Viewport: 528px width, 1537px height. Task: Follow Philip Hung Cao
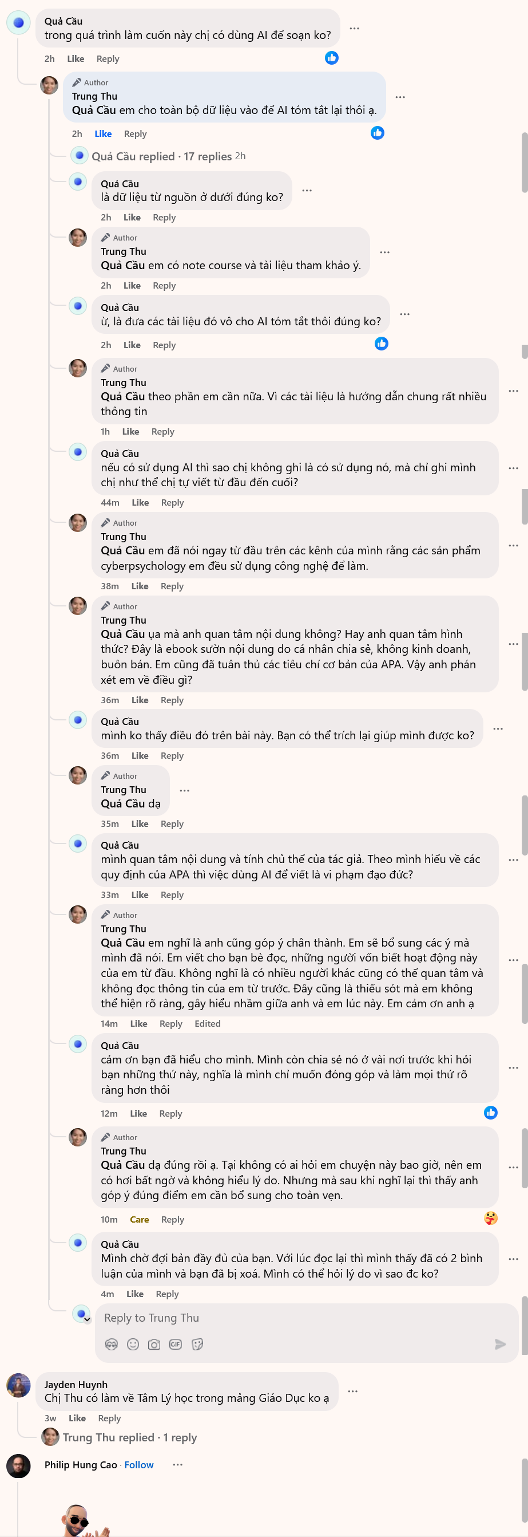coord(139,1465)
